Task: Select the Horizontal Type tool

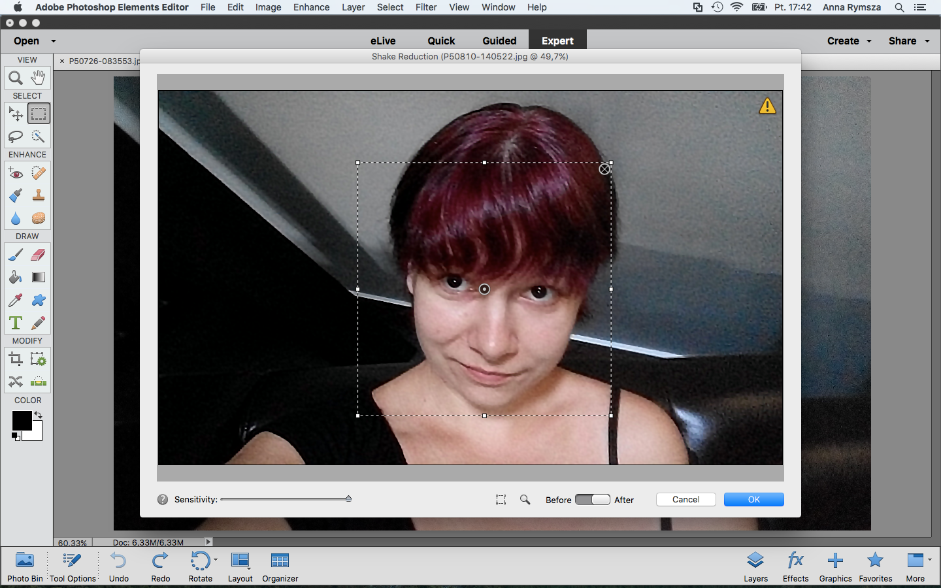Action: [x=16, y=323]
